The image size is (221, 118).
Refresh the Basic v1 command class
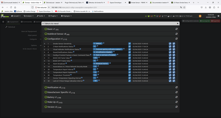click(x=176, y=29)
